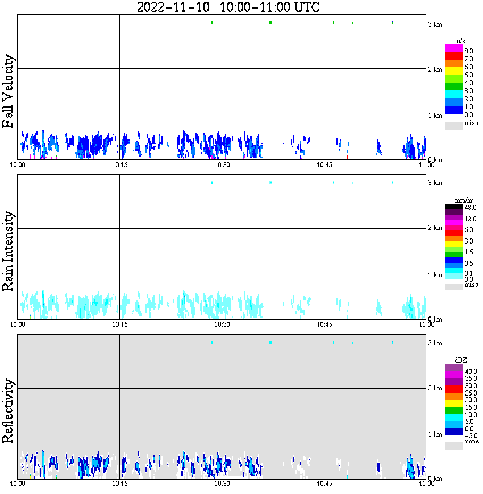The width and height of the screenshot is (483, 494).
Task: Click the '1 km' label on Rain Intensity panel
Action: pyautogui.click(x=435, y=275)
